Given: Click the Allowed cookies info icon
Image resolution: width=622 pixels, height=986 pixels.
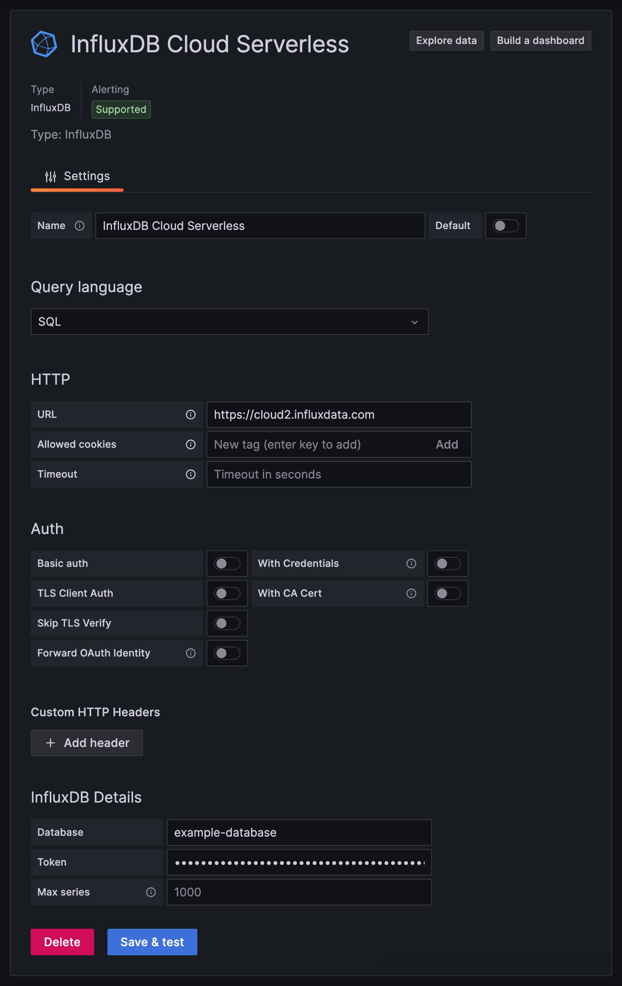Looking at the screenshot, I should [x=191, y=444].
